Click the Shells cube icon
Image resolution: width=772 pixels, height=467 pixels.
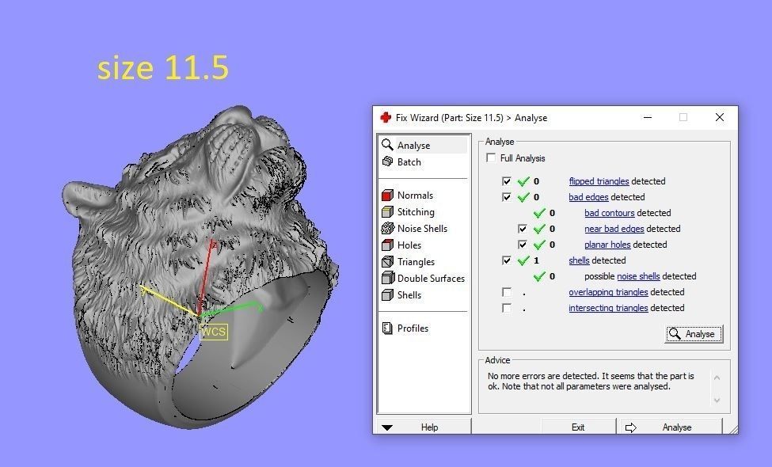387,294
